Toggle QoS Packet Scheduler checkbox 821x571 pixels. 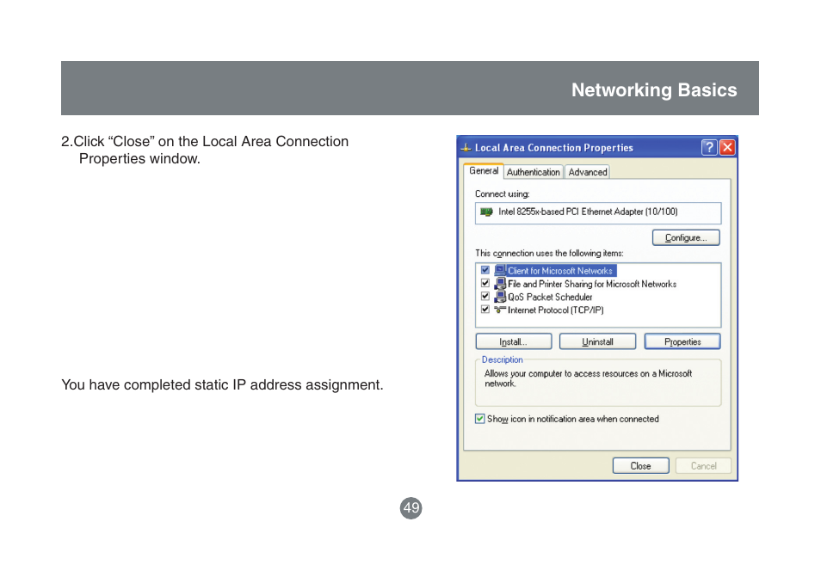click(x=485, y=296)
